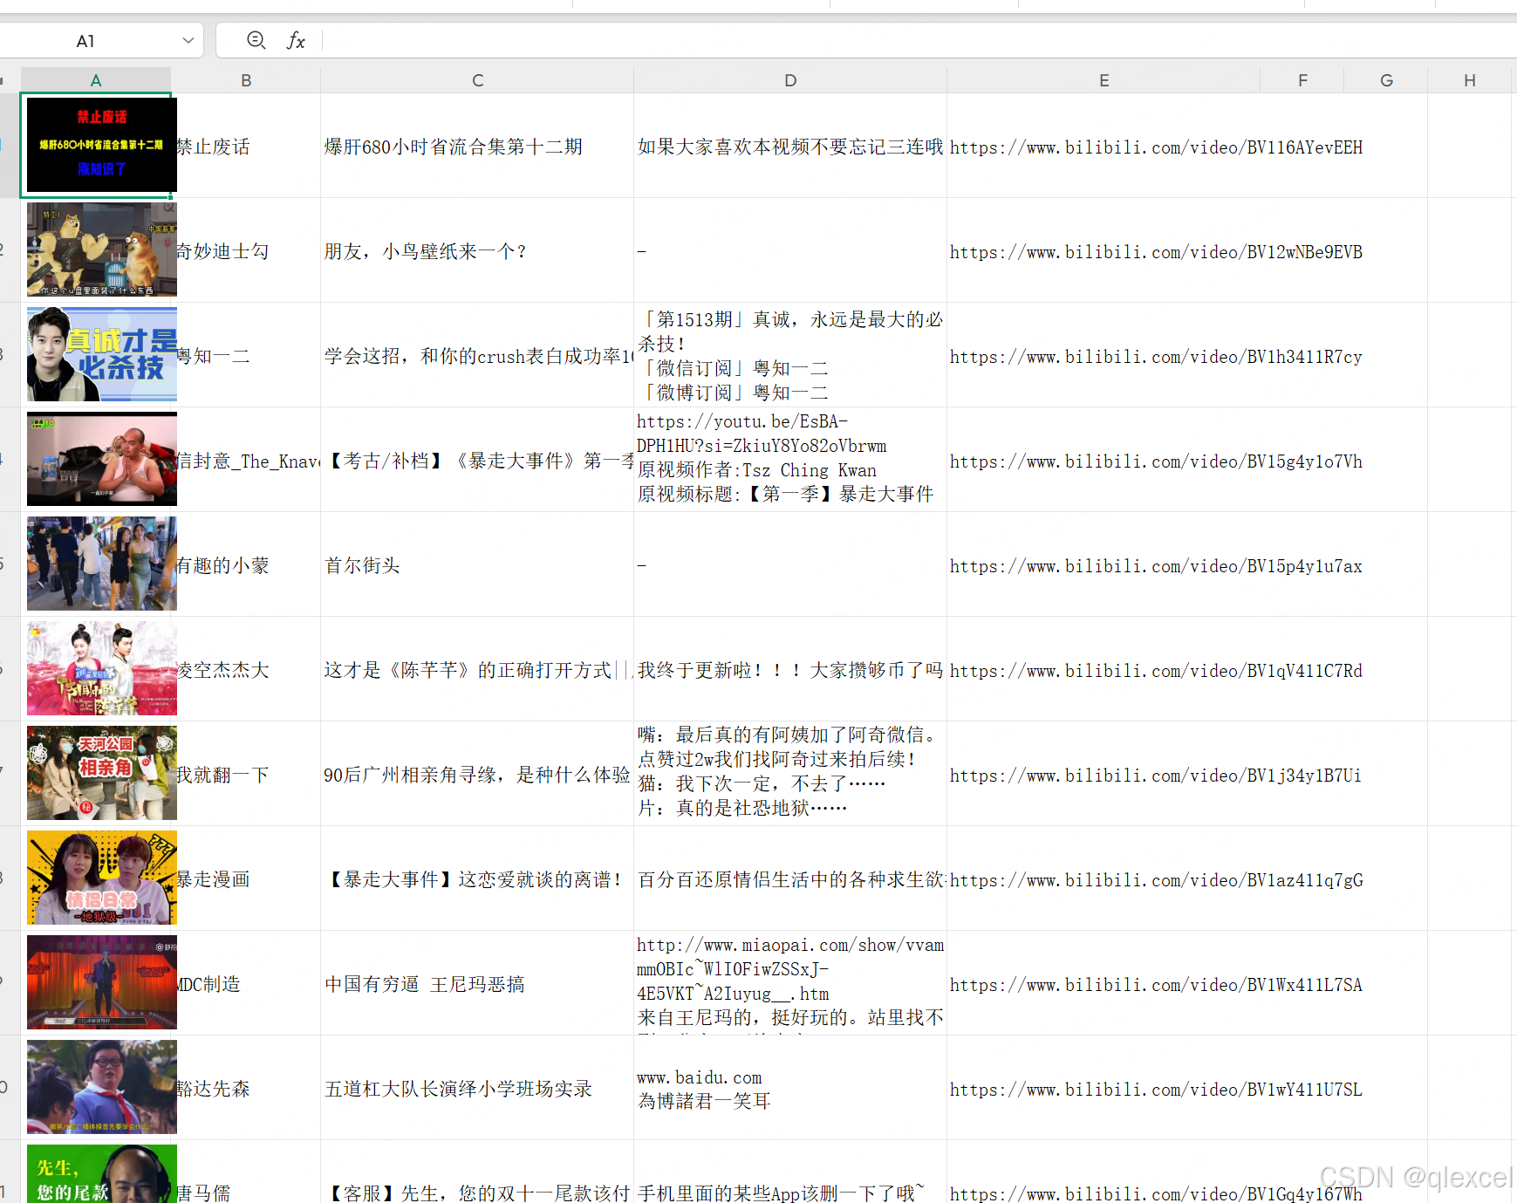Click the 情侣日常 comic thumbnail

tap(101, 878)
